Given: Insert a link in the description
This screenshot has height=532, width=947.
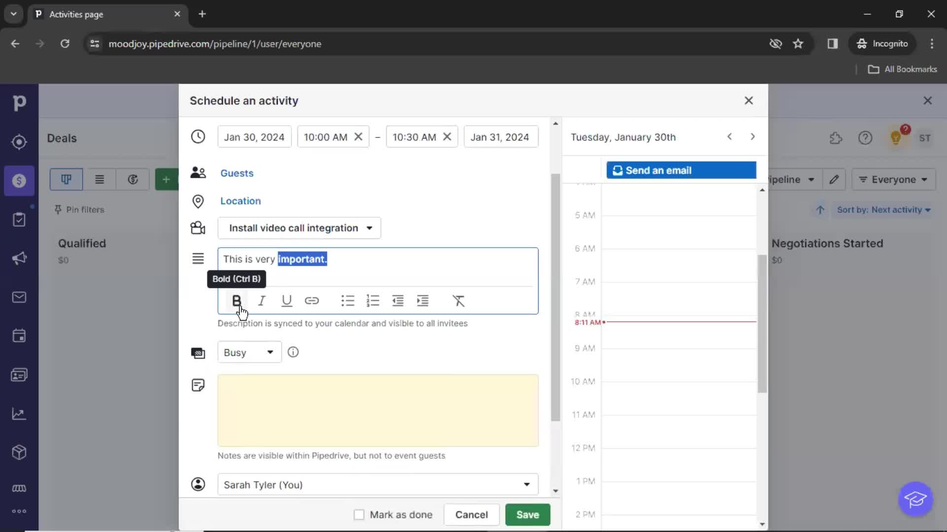Looking at the screenshot, I should click(x=312, y=300).
